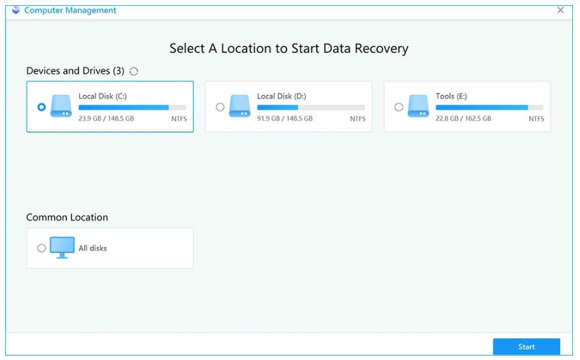Click the Local Disk (D:) label text

point(281,96)
